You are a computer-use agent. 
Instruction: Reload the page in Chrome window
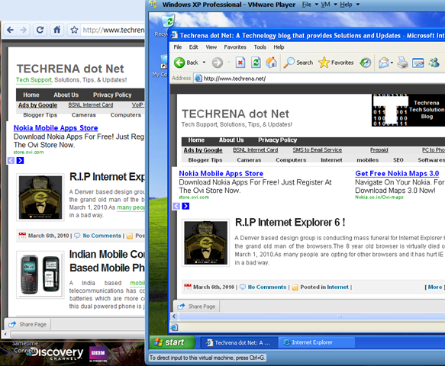pos(40,30)
